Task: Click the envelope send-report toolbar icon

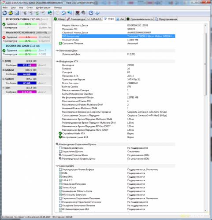Action: tap(17, 13)
